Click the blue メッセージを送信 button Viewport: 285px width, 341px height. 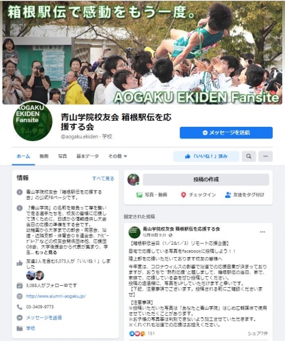click(x=226, y=133)
